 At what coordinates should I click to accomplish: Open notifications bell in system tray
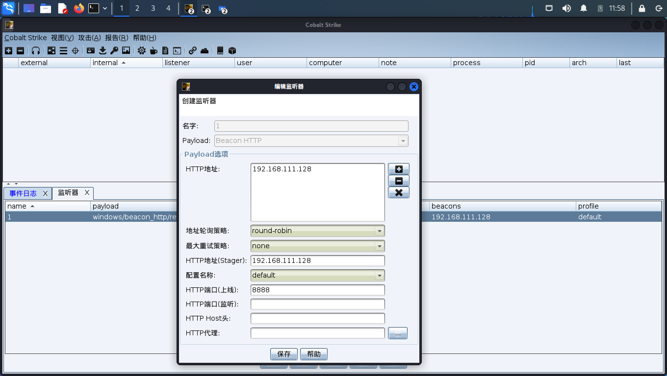pyautogui.click(x=584, y=8)
